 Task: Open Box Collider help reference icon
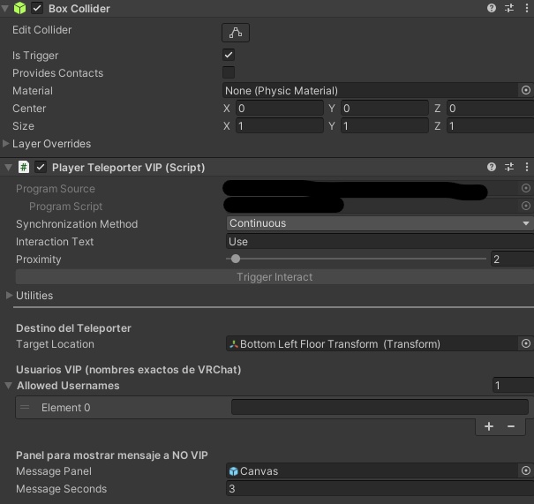tap(491, 8)
